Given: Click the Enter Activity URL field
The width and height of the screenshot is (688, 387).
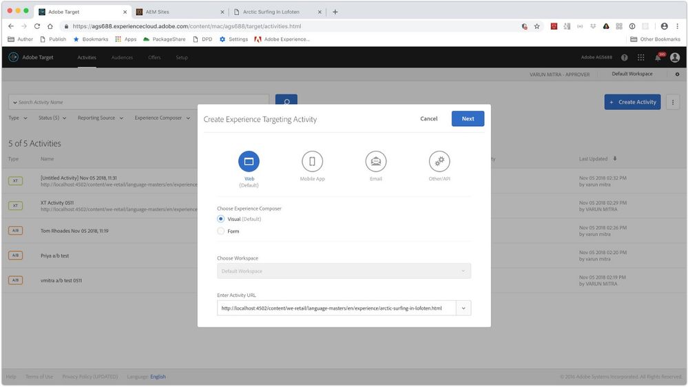Looking at the screenshot, I should [x=336, y=308].
